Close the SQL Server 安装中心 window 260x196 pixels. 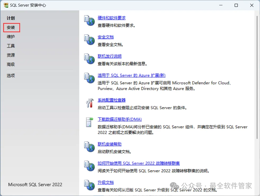click(x=252, y=5)
